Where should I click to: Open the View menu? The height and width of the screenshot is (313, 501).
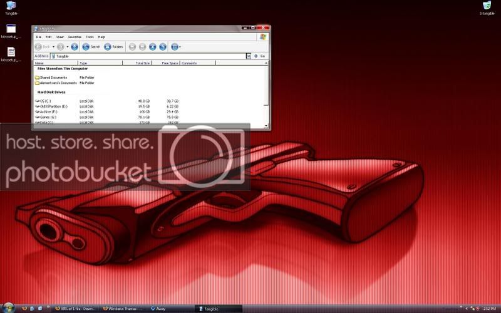59,37
